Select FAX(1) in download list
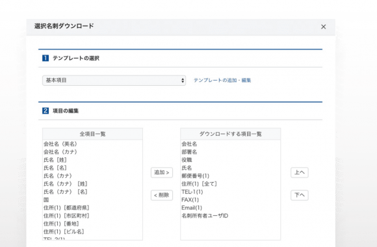377x247 pixels. [x=230, y=200]
